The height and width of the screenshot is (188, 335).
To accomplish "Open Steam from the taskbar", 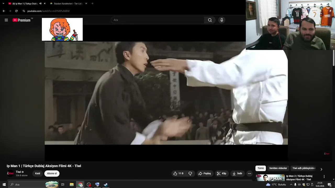I will [x=106, y=185].
